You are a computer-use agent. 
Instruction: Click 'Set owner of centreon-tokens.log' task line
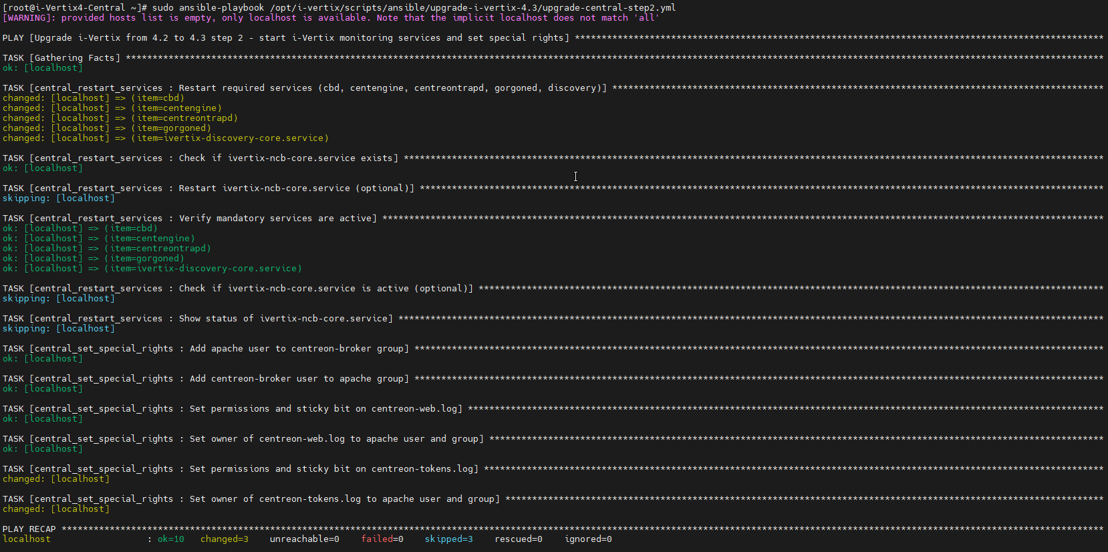[x=553, y=499]
